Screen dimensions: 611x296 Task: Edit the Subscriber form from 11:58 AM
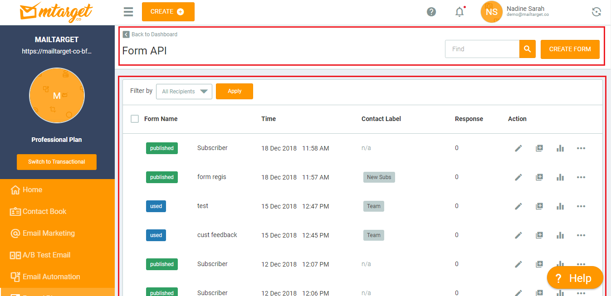pos(518,148)
